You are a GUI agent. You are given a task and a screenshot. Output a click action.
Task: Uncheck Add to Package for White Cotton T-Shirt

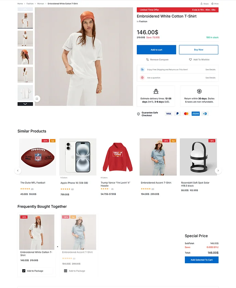point(24,271)
